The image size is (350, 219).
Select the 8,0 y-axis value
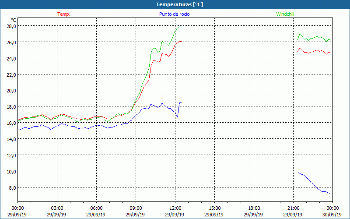[x=12, y=188]
